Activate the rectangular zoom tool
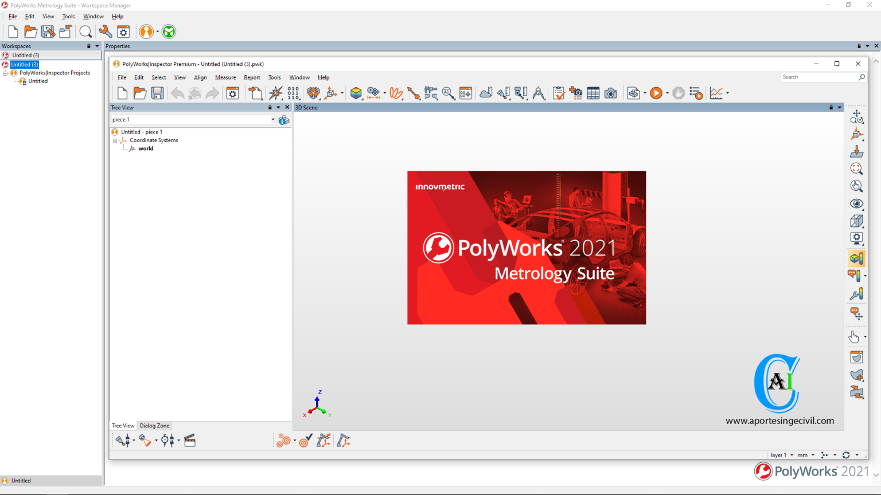Viewport: 881px width, 495px height. tap(856, 168)
